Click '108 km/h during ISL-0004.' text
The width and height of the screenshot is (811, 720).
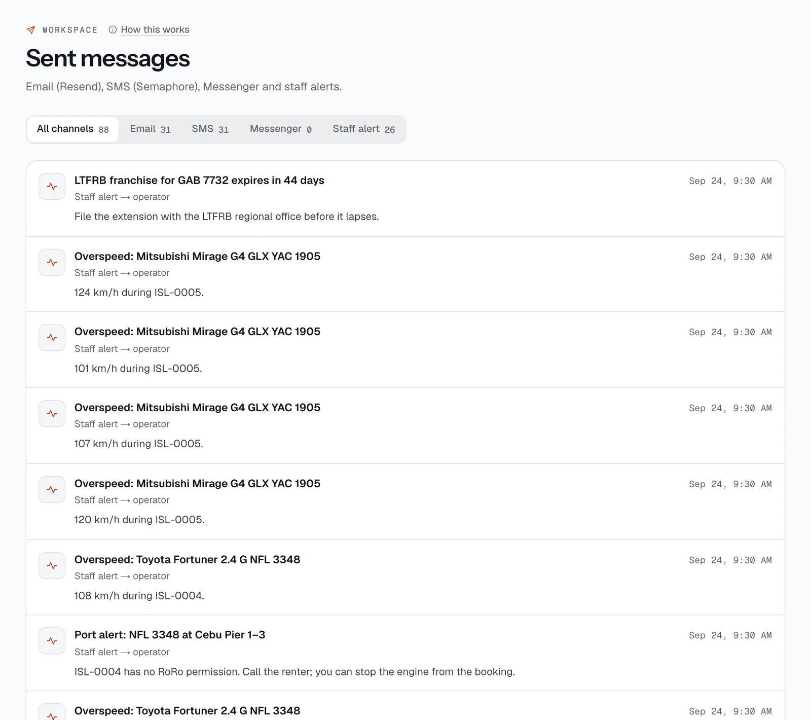point(139,596)
